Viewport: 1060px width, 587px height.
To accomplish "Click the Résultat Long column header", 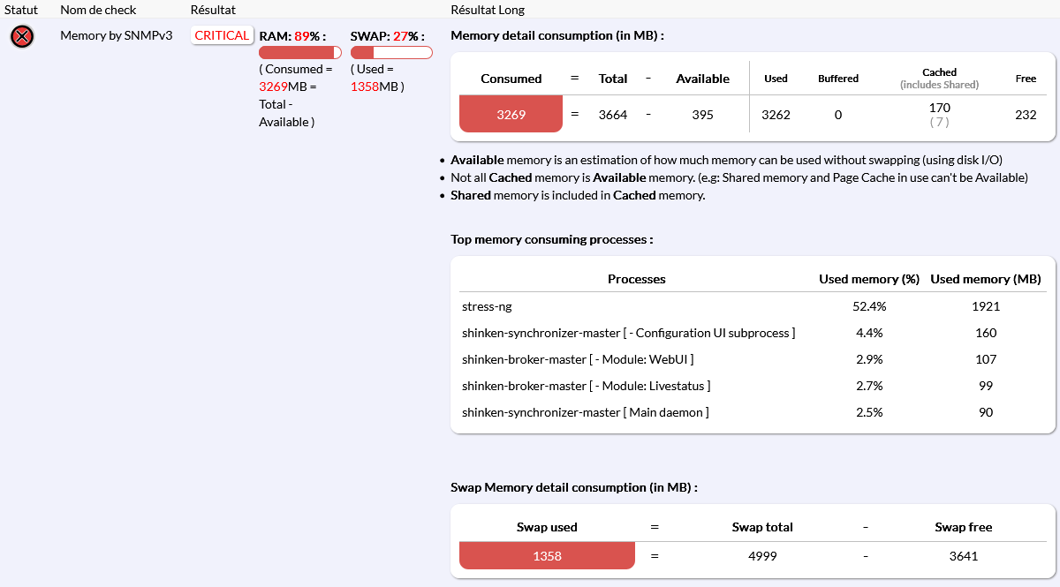I will point(488,10).
